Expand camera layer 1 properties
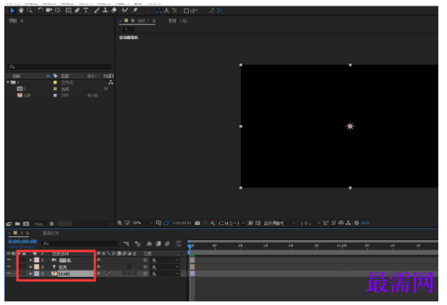The width and height of the screenshot is (447, 305). coord(31,259)
